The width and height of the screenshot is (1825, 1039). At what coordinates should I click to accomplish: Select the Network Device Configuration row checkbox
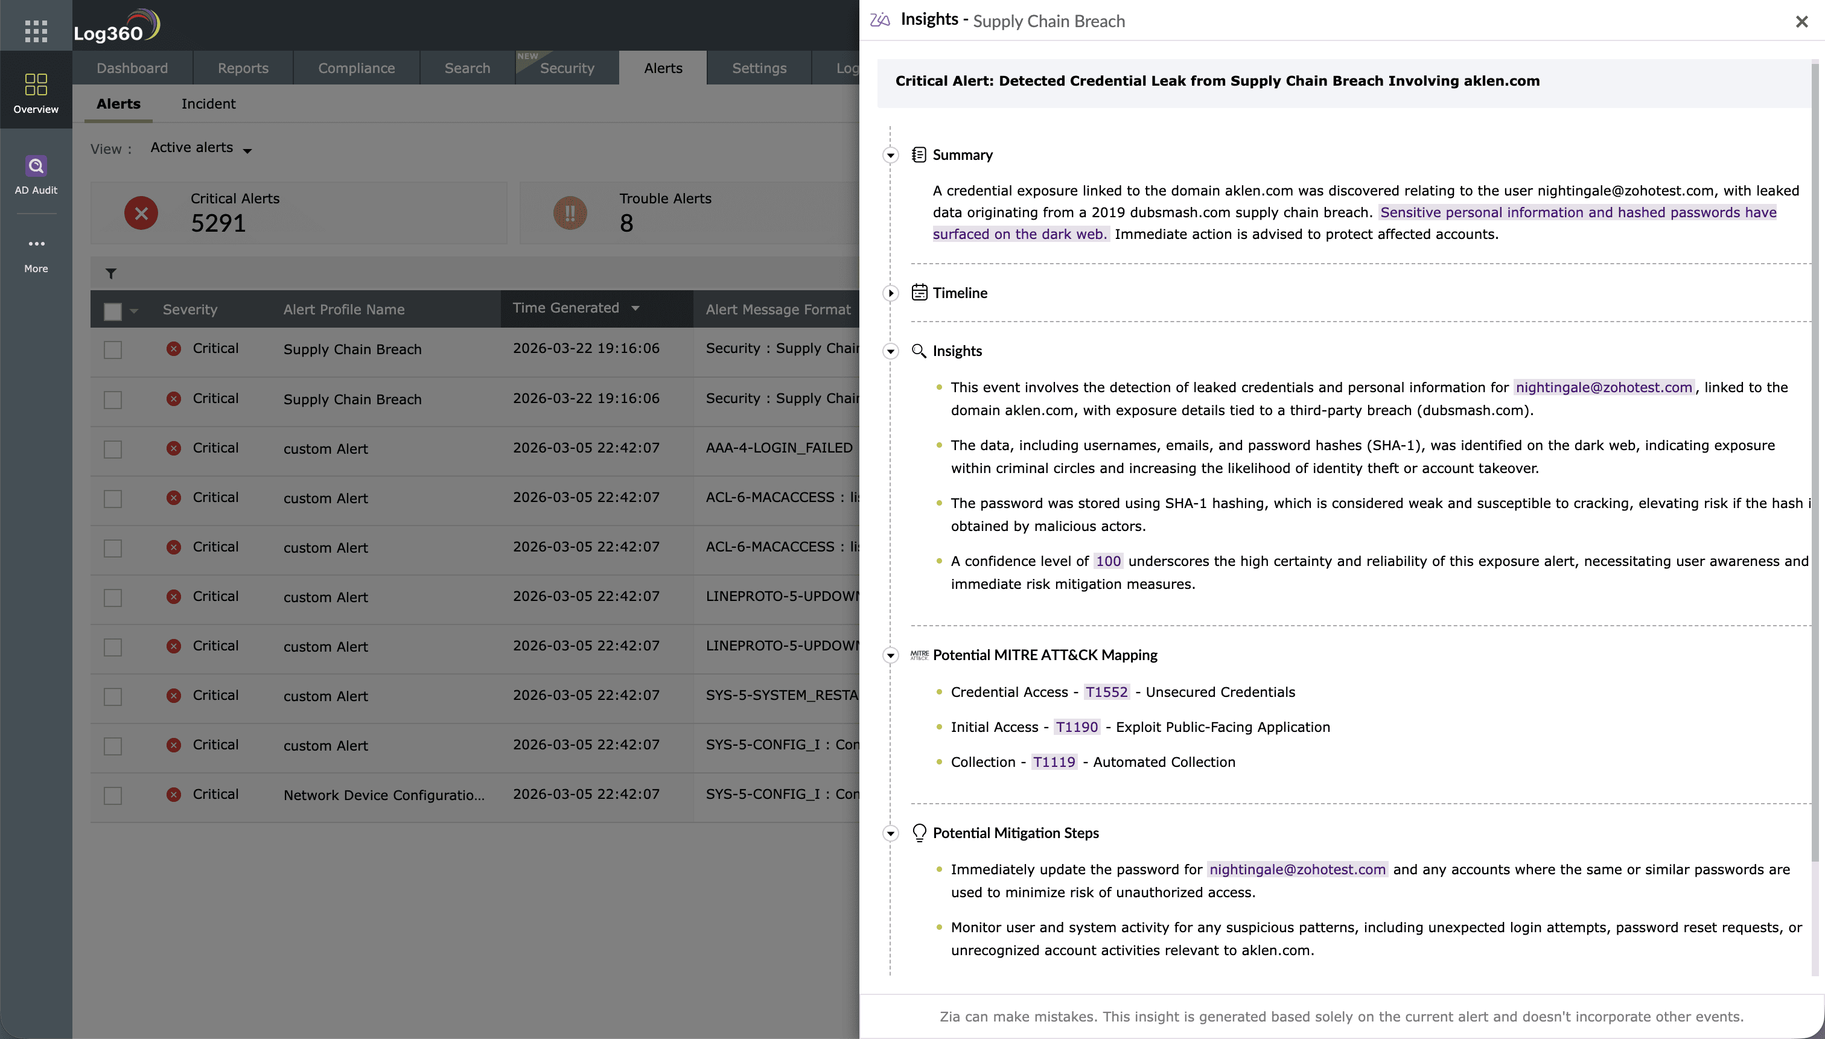(x=113, y=795)
